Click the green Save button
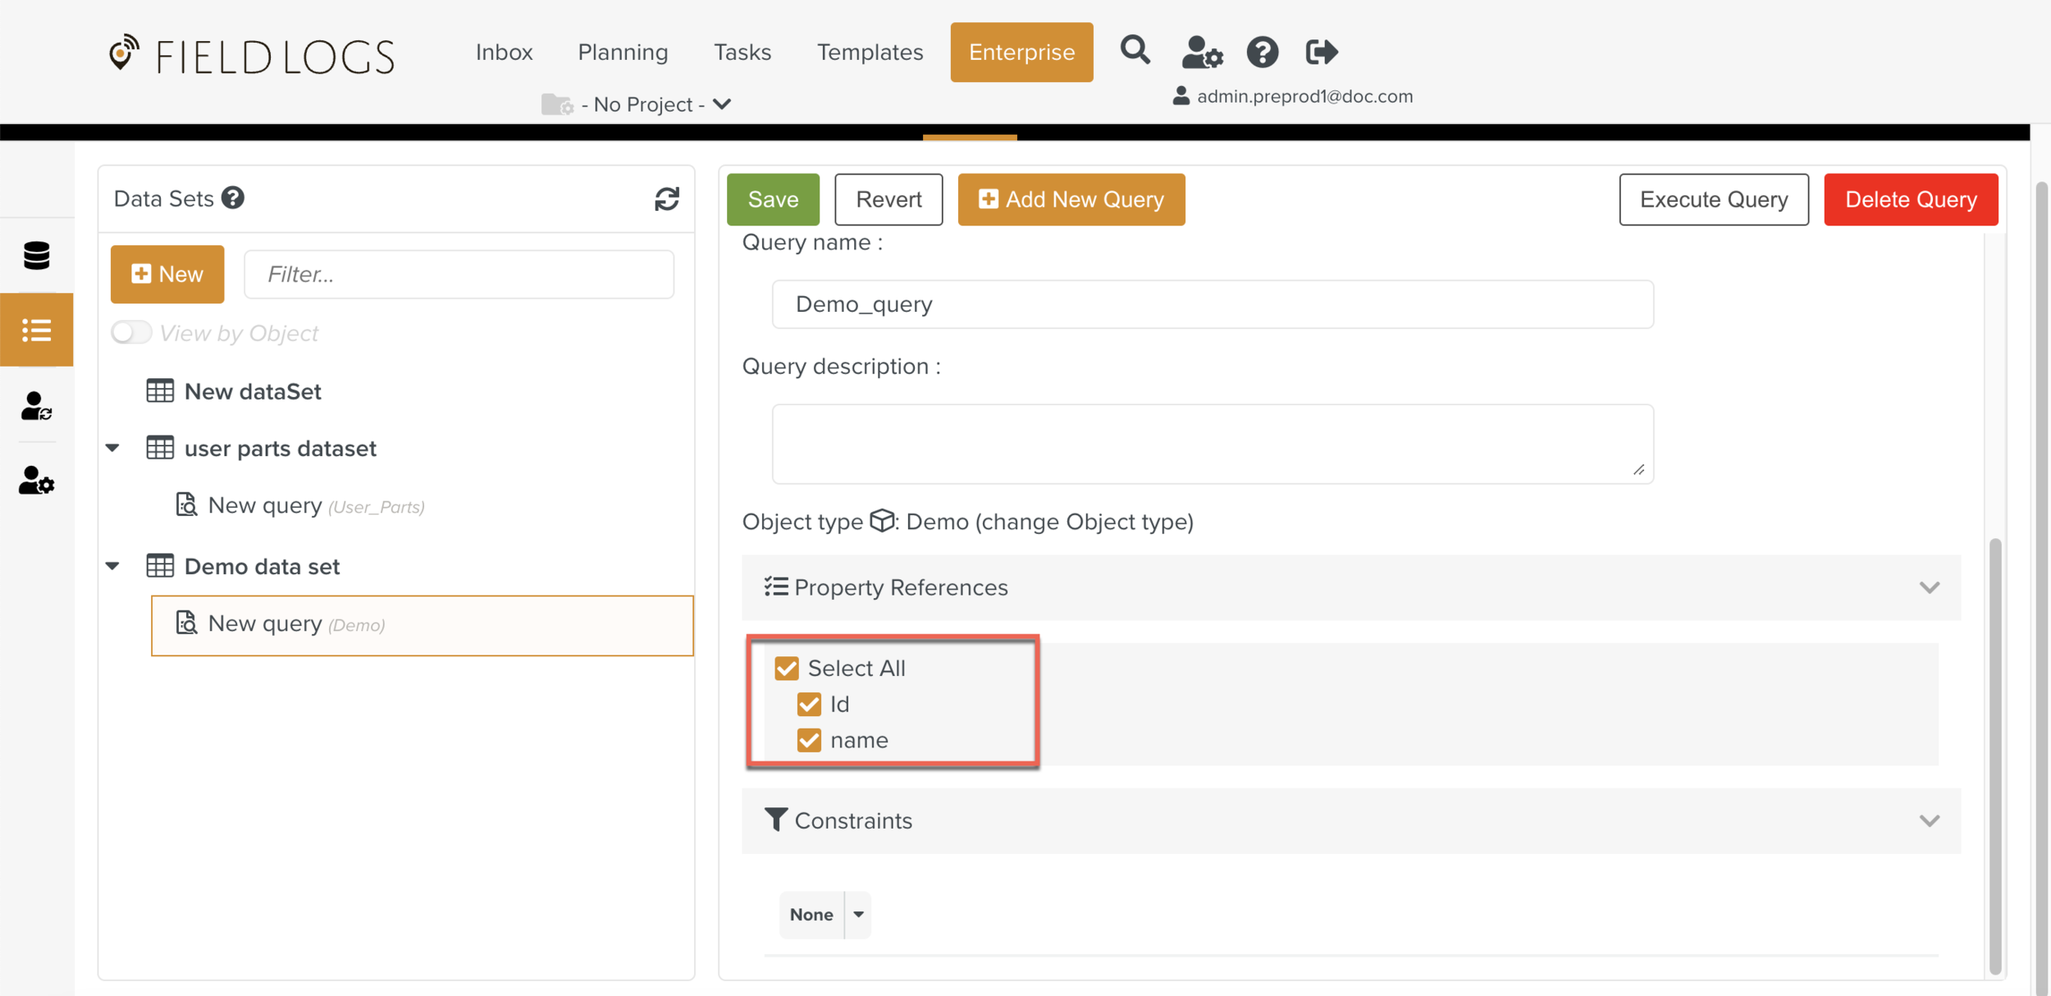 (773, 199)
